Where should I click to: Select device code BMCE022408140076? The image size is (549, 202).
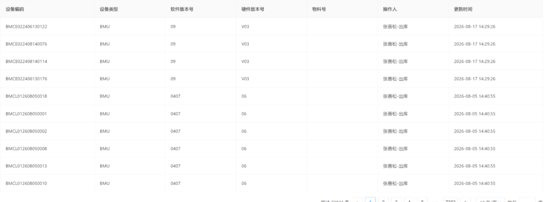[x=26, y=44]
